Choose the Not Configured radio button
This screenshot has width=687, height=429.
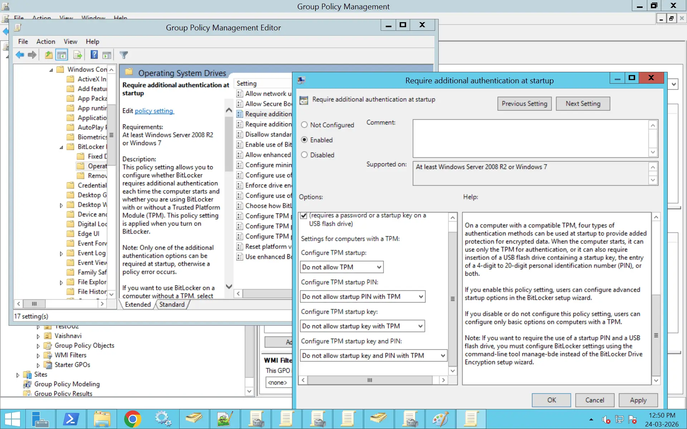click(304, 125)
